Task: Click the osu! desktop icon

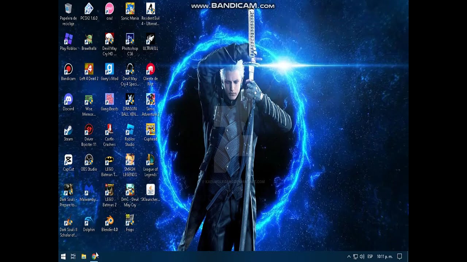Action: tap(109, 12)
